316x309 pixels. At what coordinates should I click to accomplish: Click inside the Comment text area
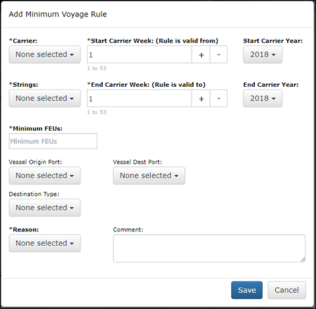point(209,249)
